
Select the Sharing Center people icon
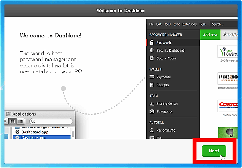(x=152, y=103)
